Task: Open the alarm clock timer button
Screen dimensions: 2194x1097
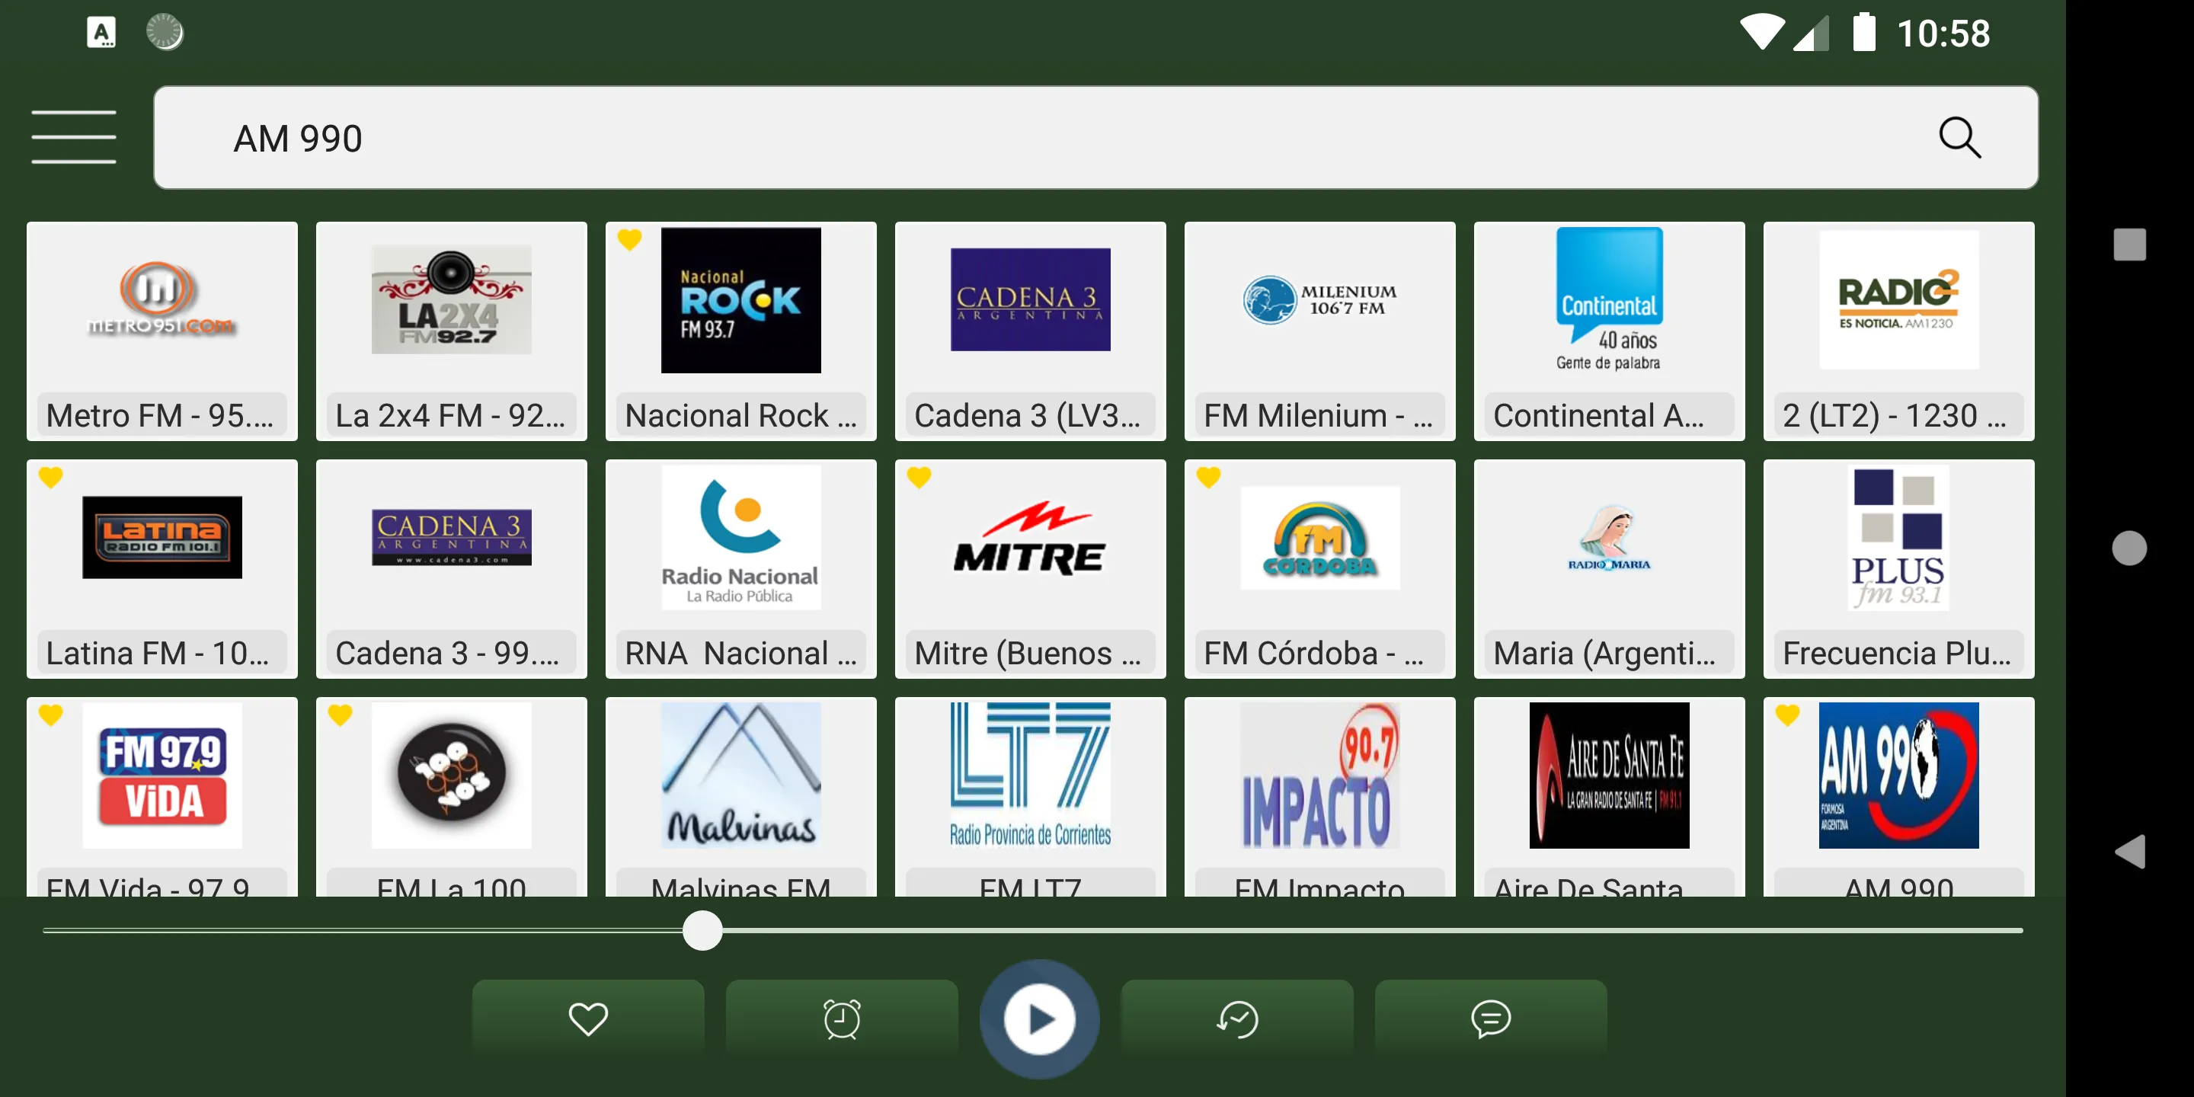Action: [842, 1019]
